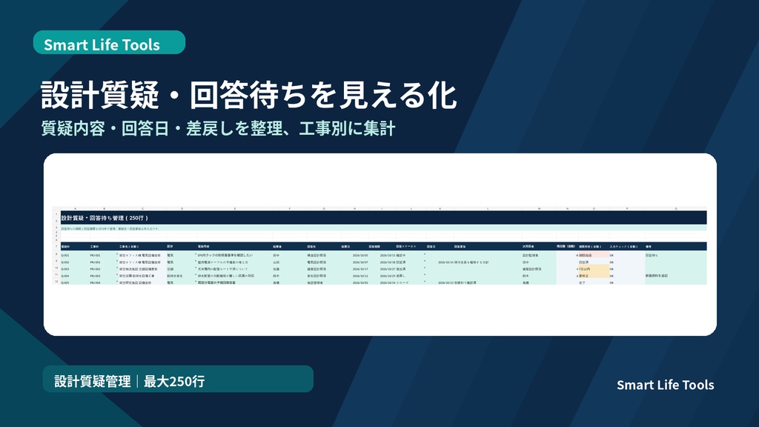This screenshot has height=427, width=759.
Task: Click the クローズ status cell
Action: (411, 282)
